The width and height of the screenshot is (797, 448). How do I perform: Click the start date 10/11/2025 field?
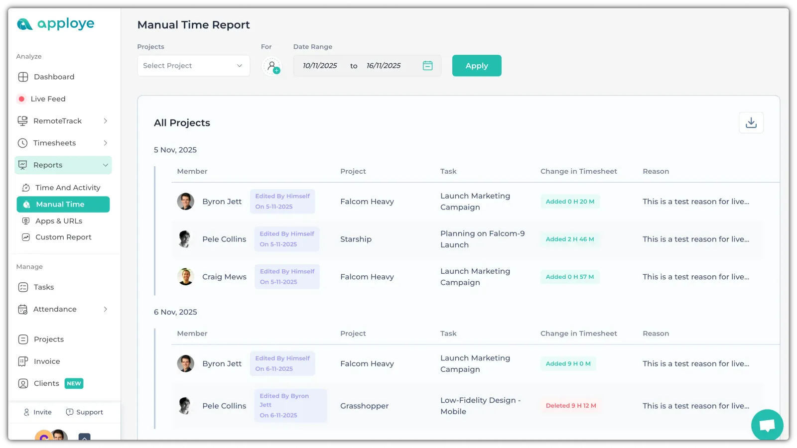tap(320, 66)
